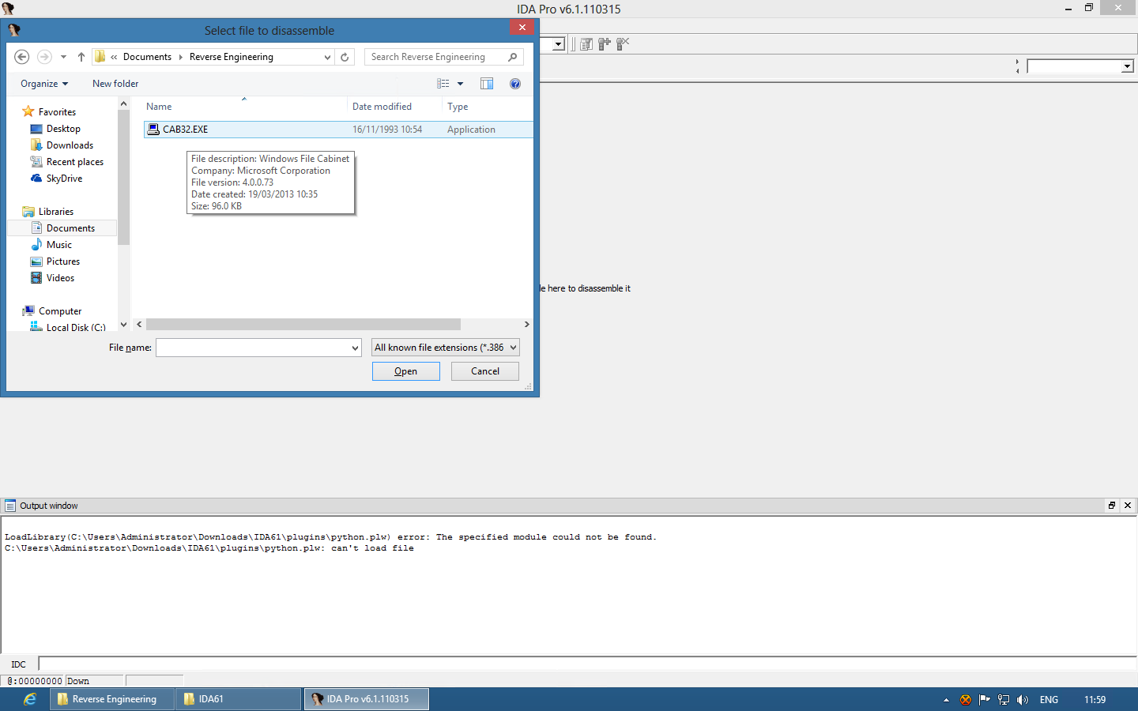Image resolution: width=1138 pixels, height=711 pixels.
Task: Open the Videos library
Action: 60,278
